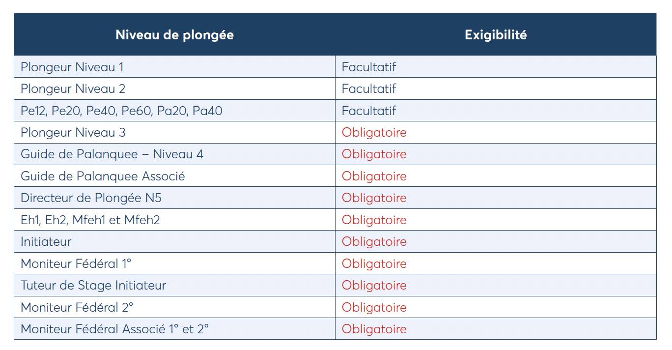
Task: Click the 'Moniteur Fédéral 2°' cell
Action: 175,307
